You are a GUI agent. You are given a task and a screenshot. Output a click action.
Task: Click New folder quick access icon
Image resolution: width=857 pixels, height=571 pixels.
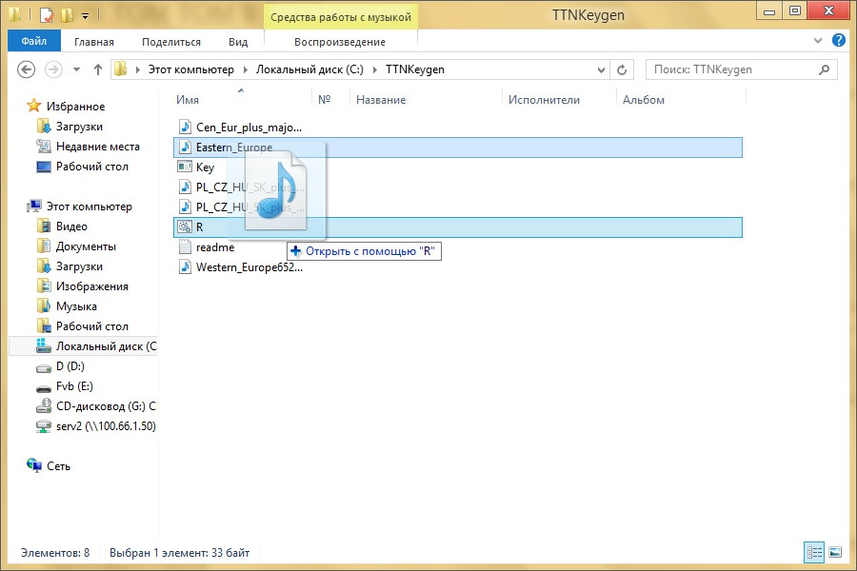pos(68,15)
